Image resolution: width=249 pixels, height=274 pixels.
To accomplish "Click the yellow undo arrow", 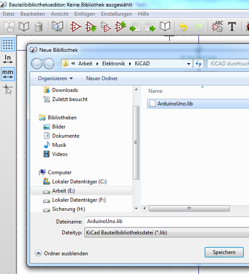I will pos(183,27).
